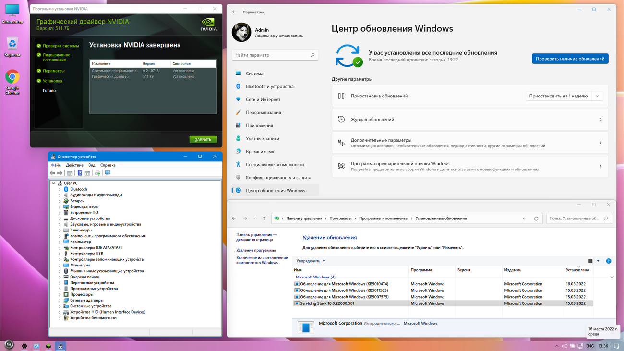Collapse the Microsoft Windows (4) group

coord(612,277)
